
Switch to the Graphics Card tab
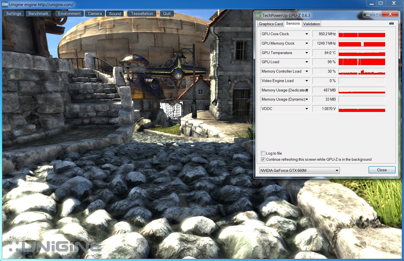click(x=271, y=24)
